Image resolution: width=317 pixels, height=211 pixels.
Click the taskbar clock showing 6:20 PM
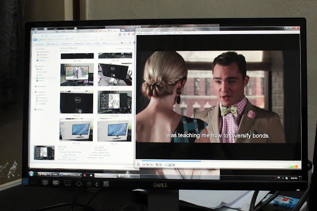point(294,178)
